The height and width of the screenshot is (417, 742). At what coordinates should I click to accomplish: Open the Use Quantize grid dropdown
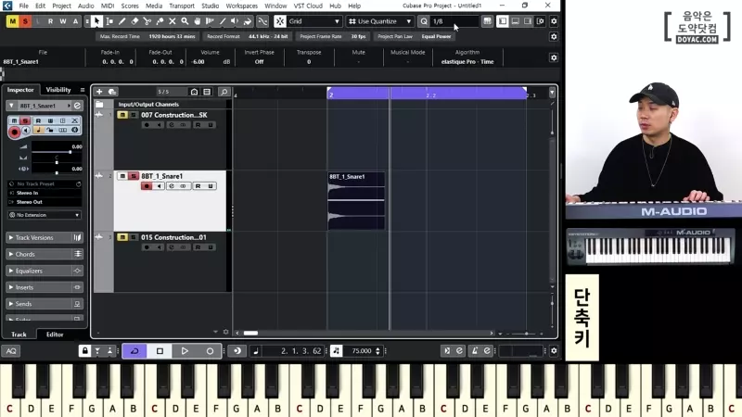[380, 21]
